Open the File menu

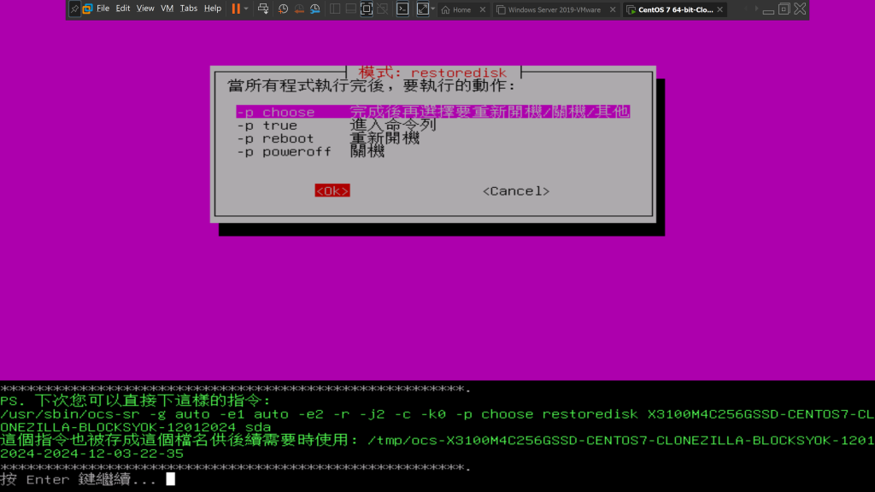coord(103,9)
